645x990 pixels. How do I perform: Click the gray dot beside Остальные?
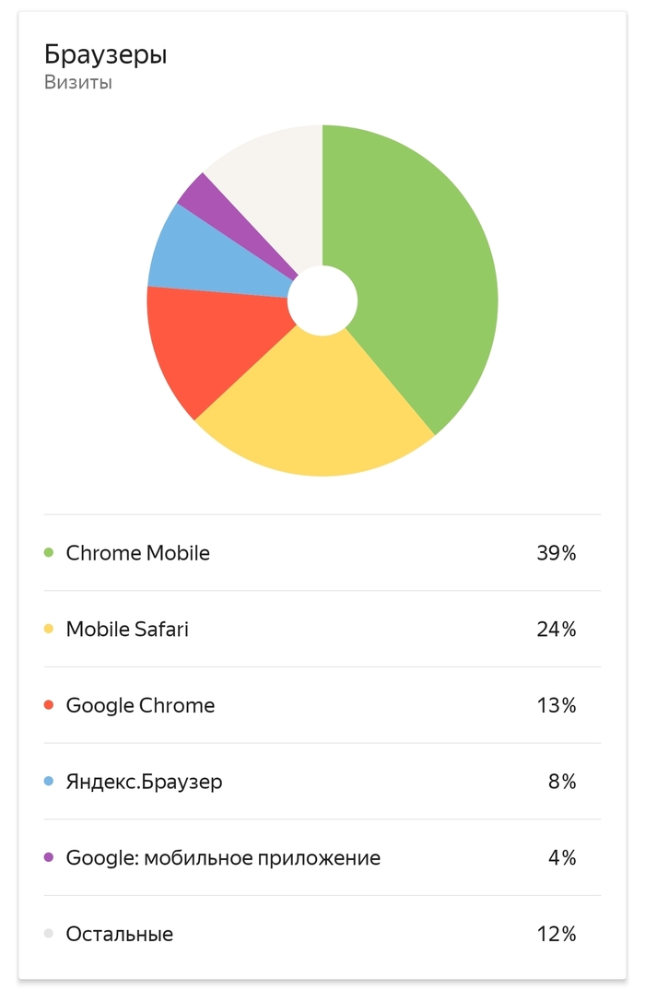pos(49,935)
